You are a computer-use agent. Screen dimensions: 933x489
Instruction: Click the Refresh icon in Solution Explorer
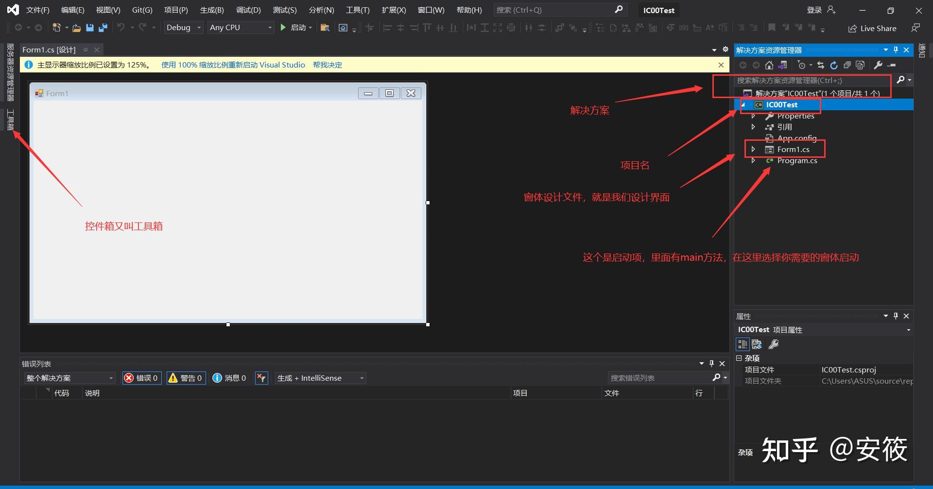point(834,65)
